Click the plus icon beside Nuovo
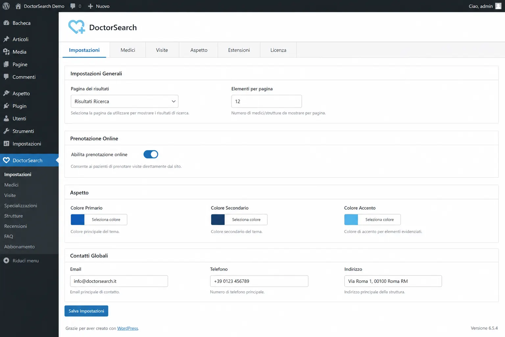 coord(90,6)
